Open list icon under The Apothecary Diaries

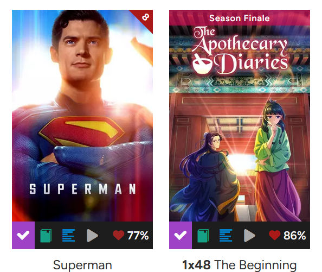[x=226, y=236]
